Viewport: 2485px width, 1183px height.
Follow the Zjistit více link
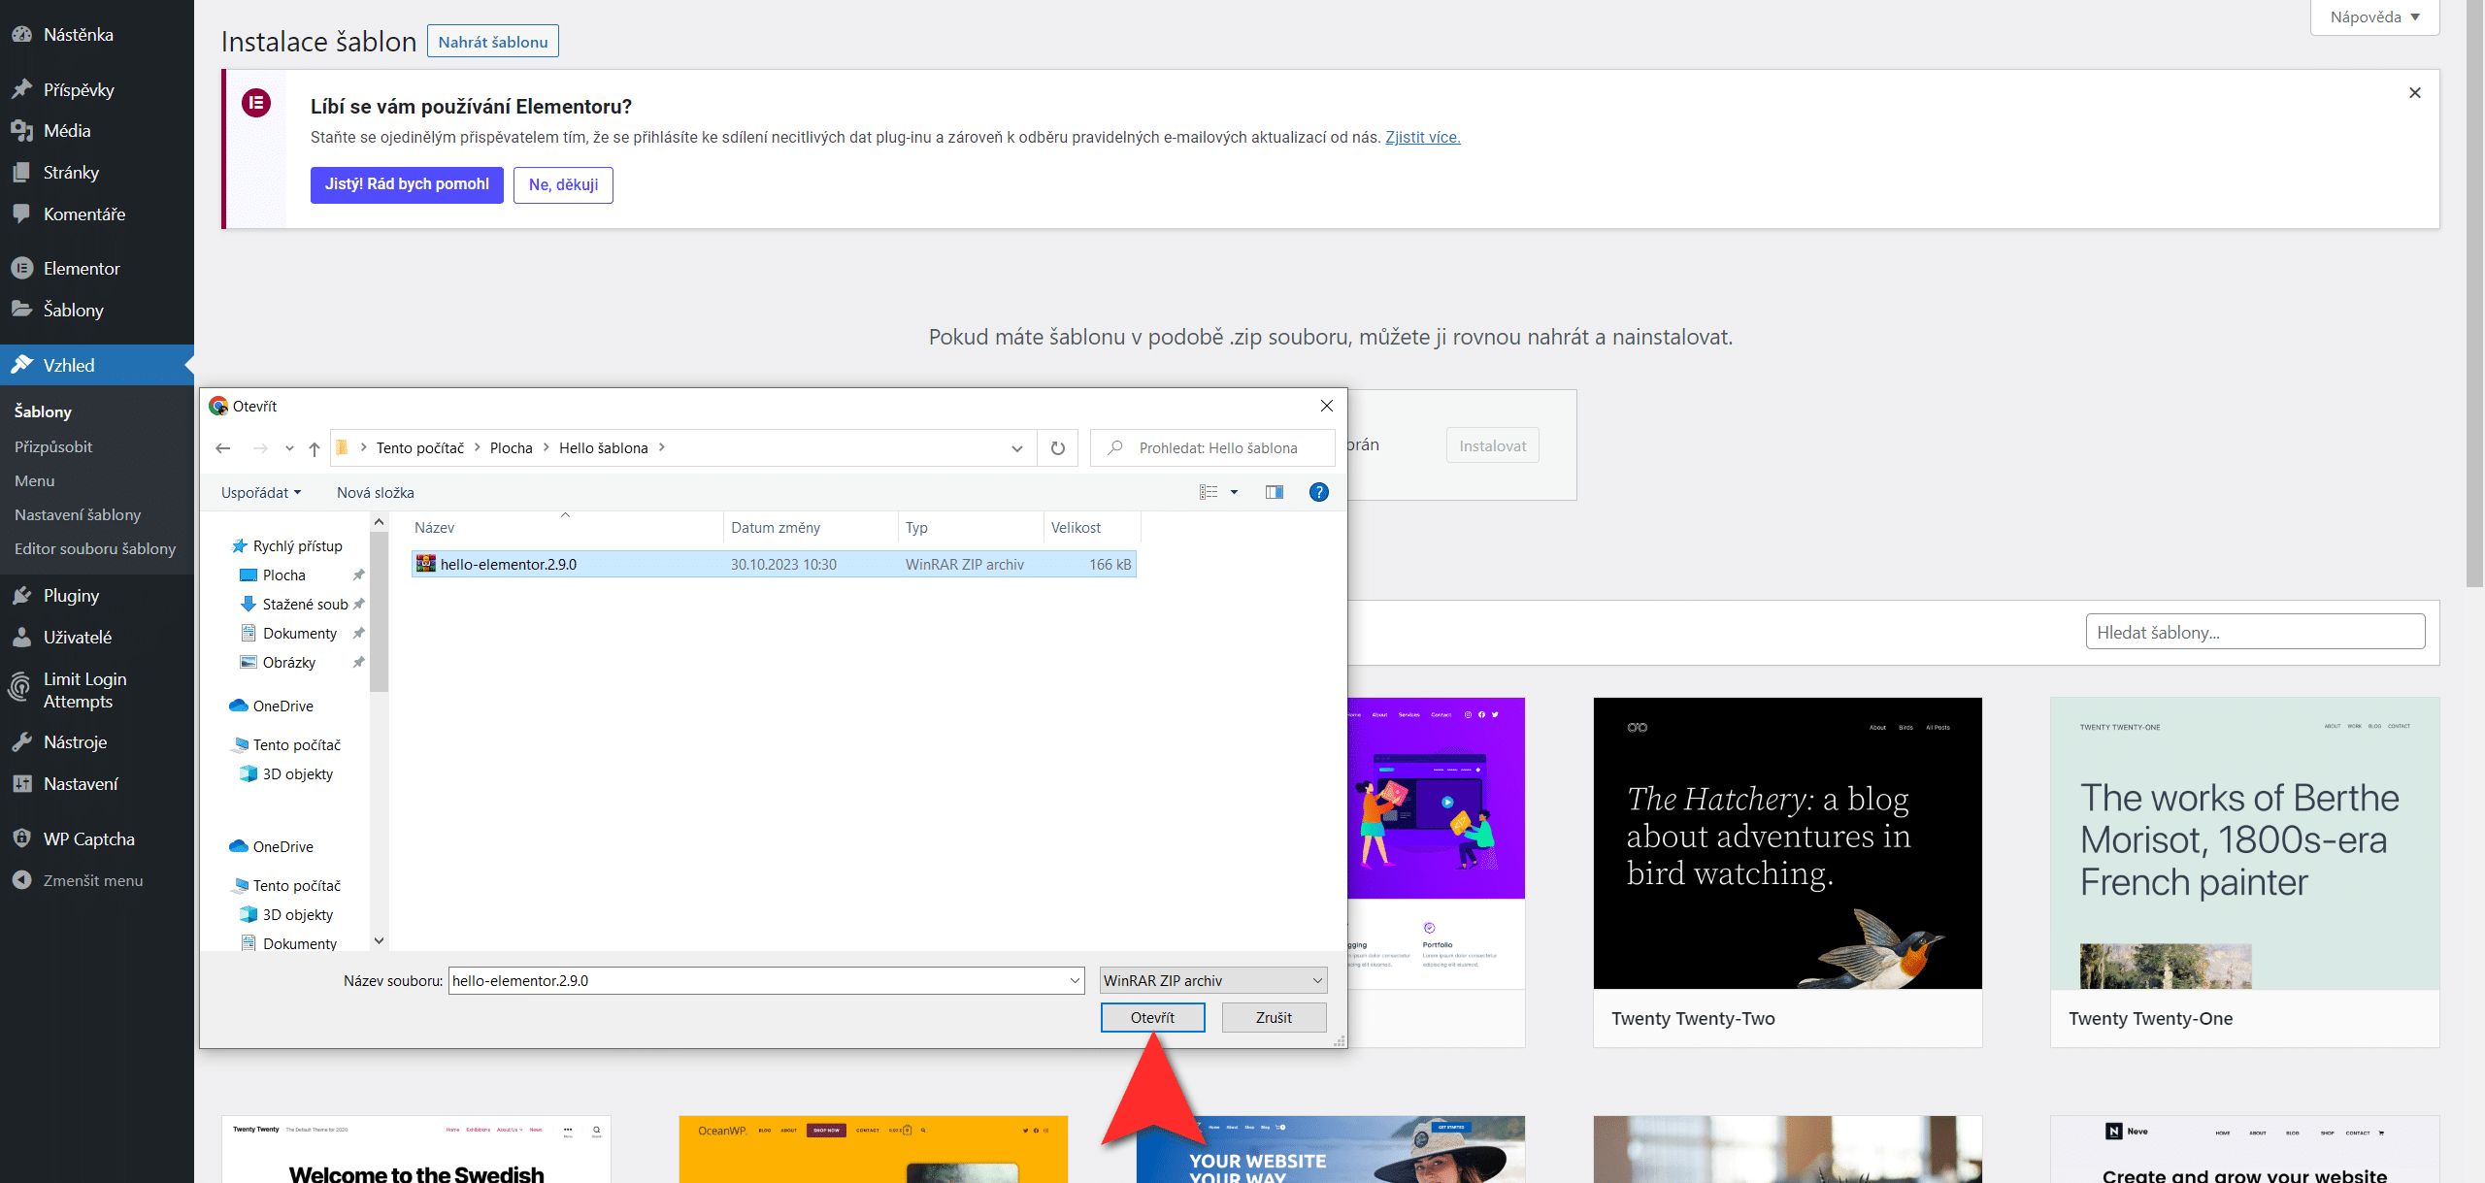1422,138
